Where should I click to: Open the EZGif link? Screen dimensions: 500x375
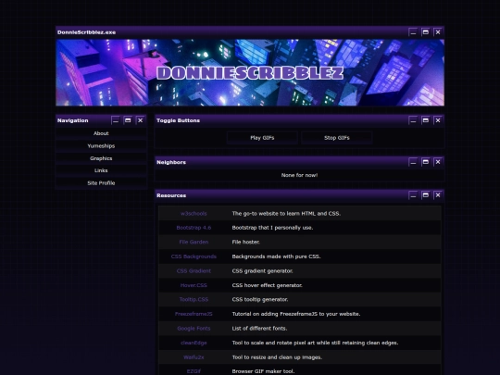194,371
